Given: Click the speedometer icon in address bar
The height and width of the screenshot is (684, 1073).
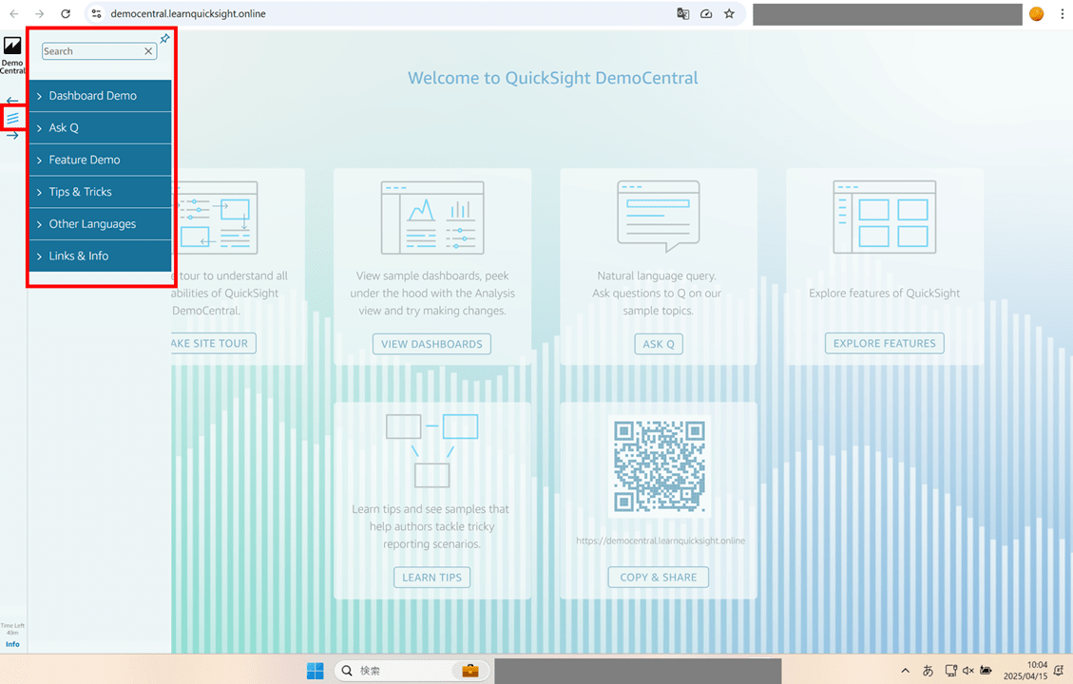Looking at the screenshot, I should pos(706,13).
